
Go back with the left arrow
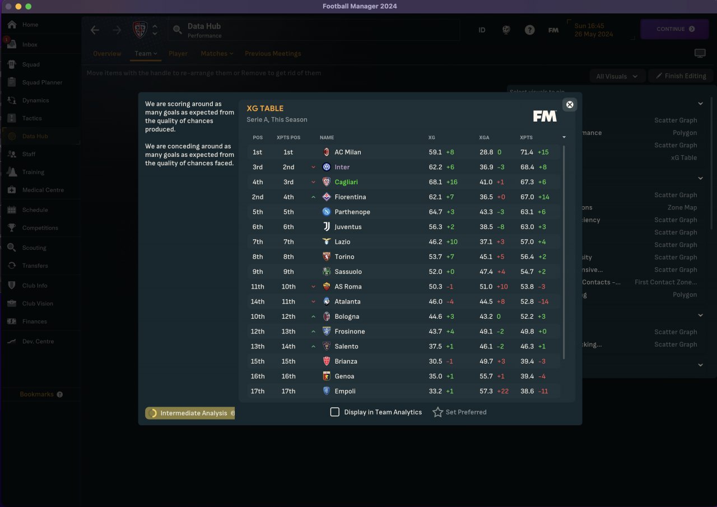(95, 30)
